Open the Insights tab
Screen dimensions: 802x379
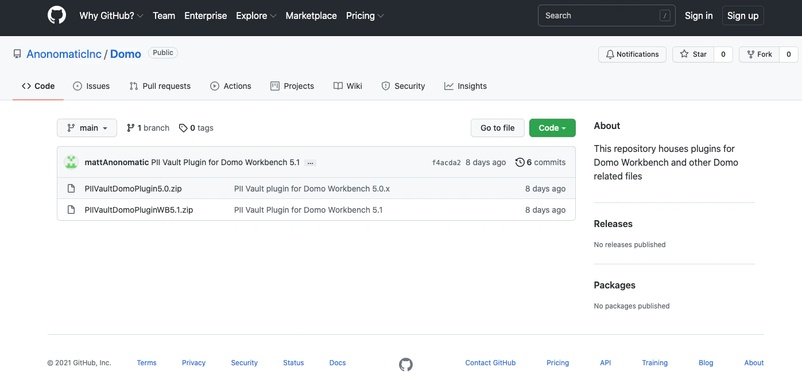(x=466, y=86)
